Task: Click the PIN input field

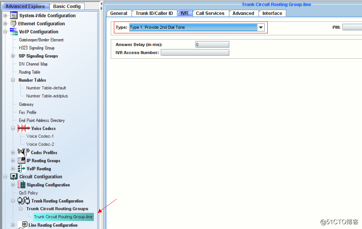Action: [x=352, y=27]
